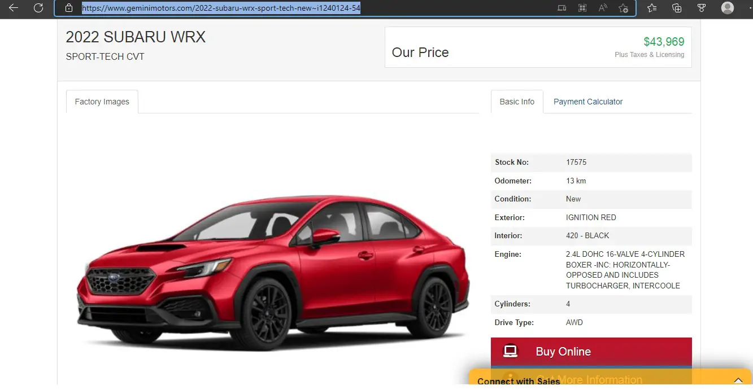Switch to the Basic Info tab
The image size is (753, 390).
pos(517,102)
